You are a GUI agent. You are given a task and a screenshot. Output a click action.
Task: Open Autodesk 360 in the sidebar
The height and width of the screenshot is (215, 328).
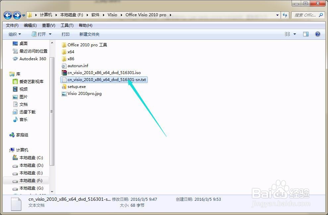[x=29, y=59]
